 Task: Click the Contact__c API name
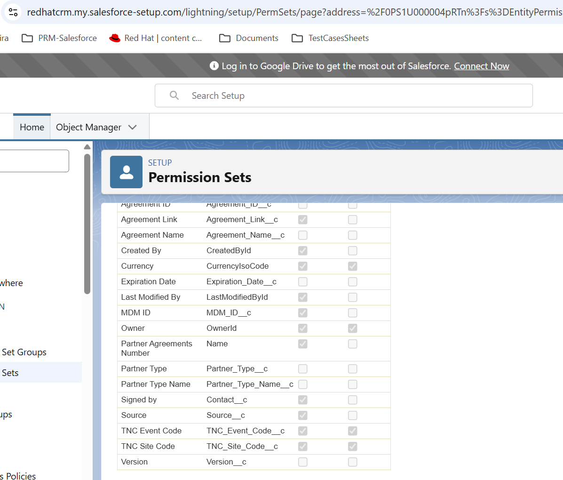[x=227, y=400]
